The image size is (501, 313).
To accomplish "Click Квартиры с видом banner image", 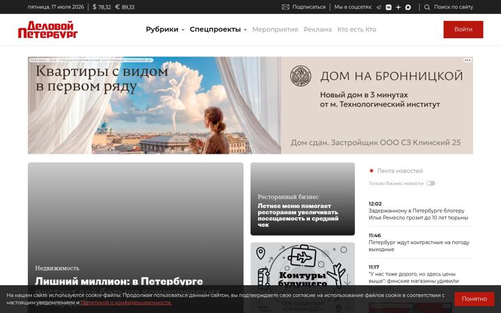I will coord(154,106).
